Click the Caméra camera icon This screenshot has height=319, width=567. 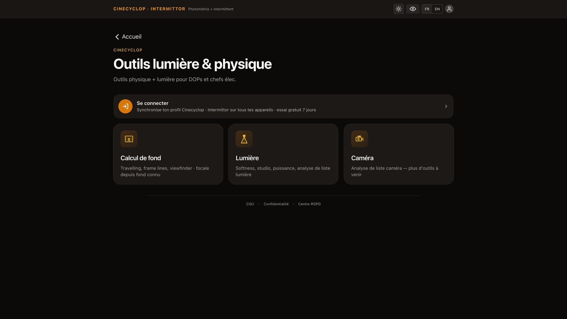(x=359, y=139)
